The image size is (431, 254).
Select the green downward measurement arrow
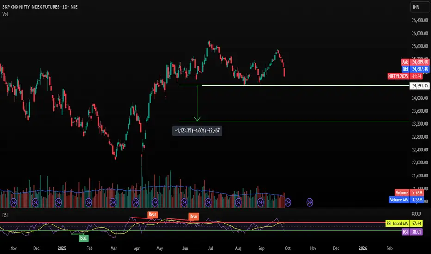(197, 103)
